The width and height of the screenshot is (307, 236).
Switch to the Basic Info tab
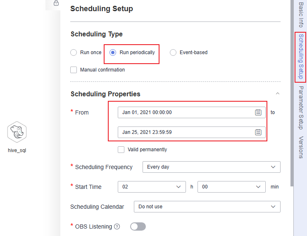tap(301, 14)
